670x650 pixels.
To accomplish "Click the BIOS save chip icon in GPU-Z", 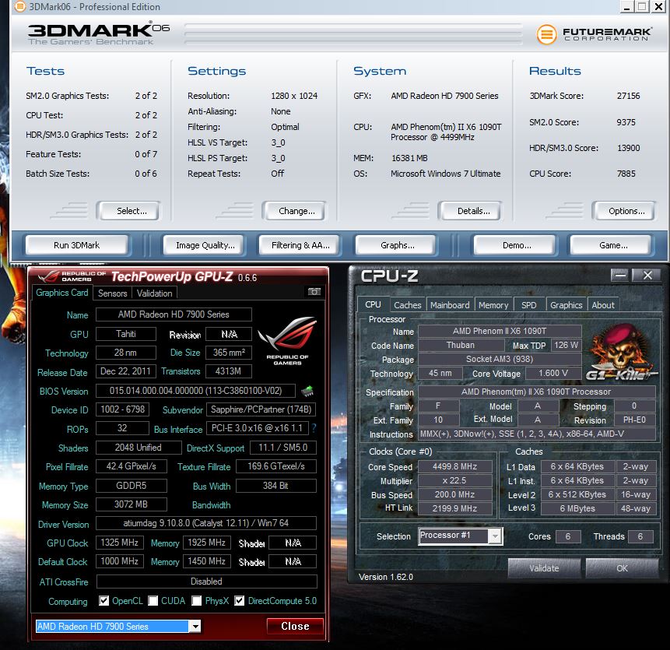I will [307, 391].
